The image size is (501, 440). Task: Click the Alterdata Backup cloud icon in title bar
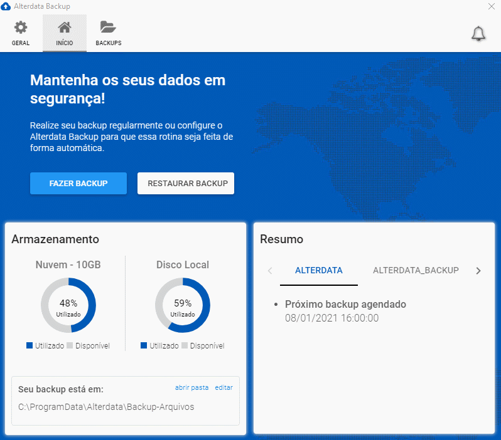[6, 6]
